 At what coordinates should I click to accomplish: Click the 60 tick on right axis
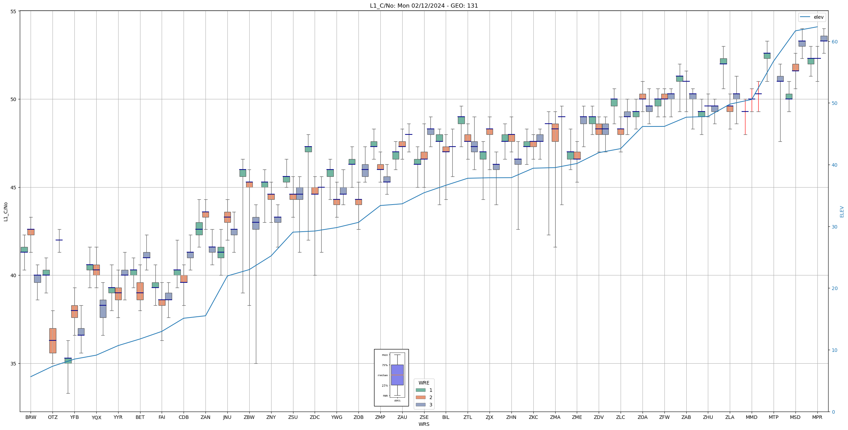coord(834,42)
